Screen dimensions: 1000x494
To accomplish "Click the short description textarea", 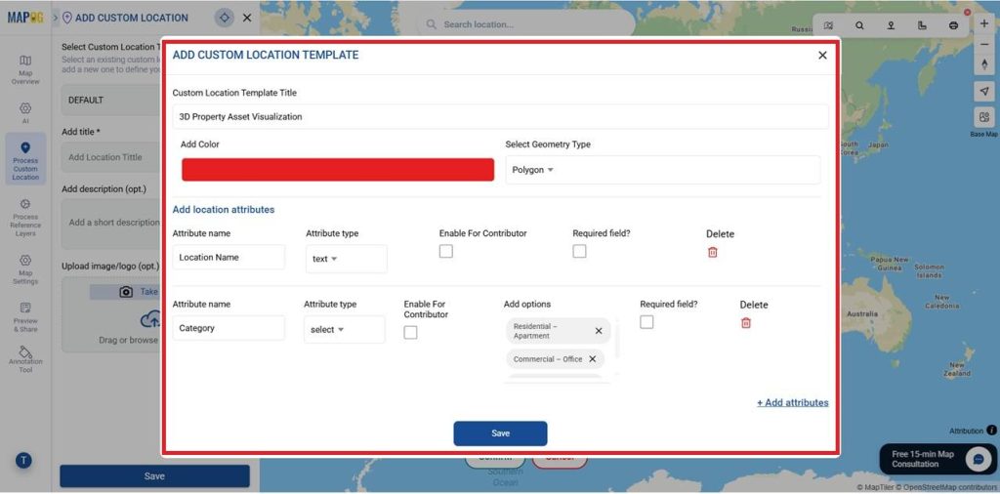I will pyautogui.click(x=111, y=224).
